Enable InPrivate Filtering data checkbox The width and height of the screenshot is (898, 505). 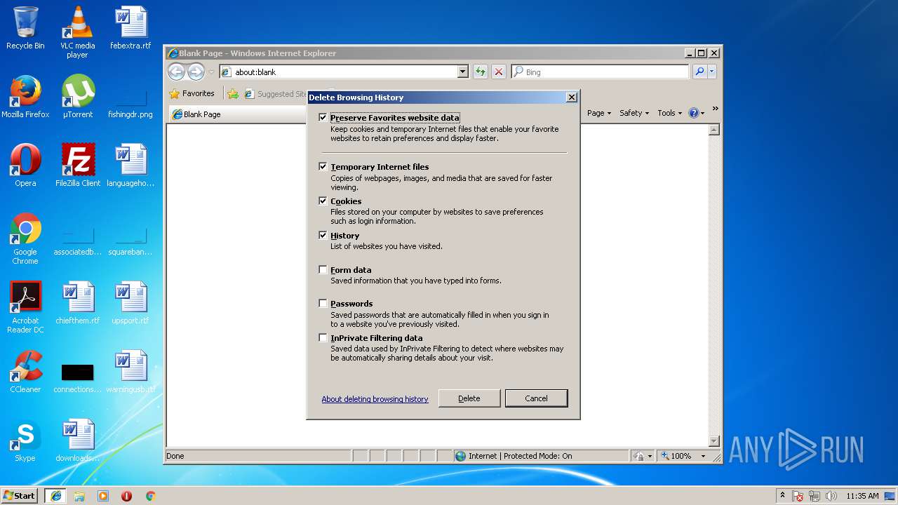(x=323, y=337)
